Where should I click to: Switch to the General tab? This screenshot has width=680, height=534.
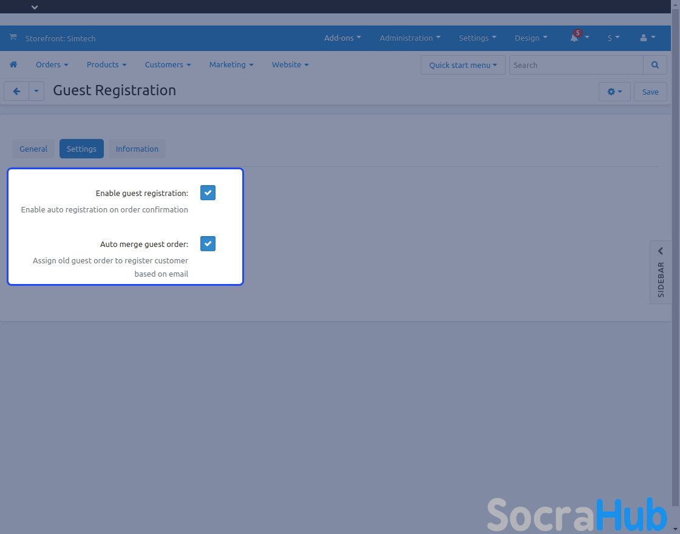[33, 149]
